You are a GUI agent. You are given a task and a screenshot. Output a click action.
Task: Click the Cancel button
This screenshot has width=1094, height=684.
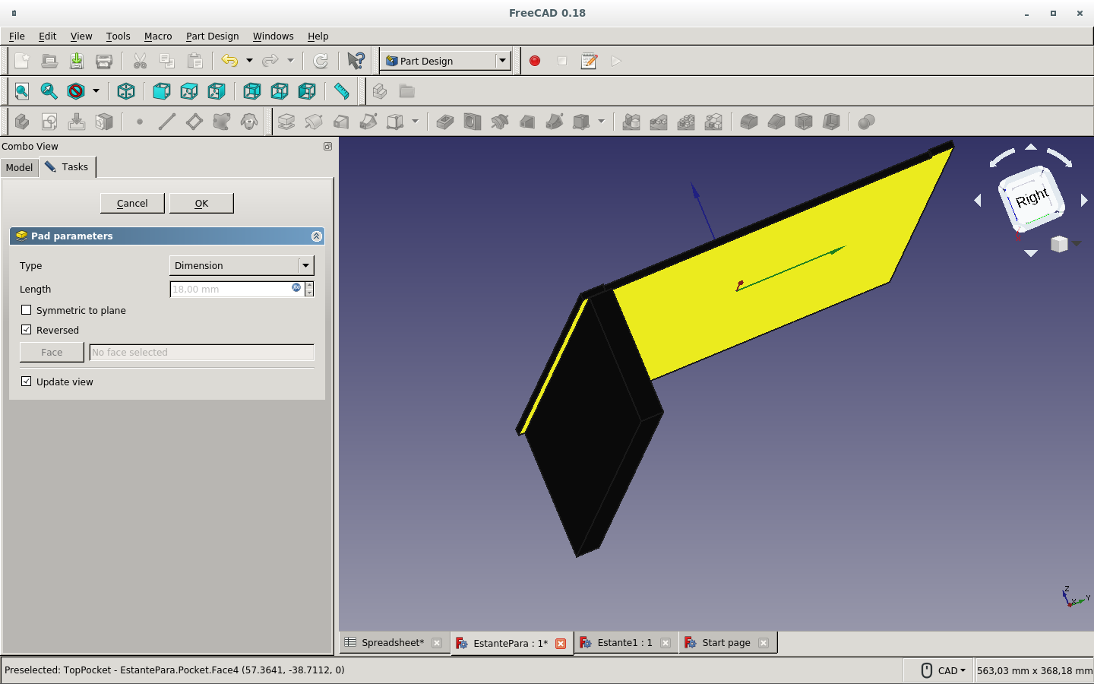point(132,203)
